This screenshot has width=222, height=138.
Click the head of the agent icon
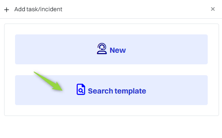[102, 46]
